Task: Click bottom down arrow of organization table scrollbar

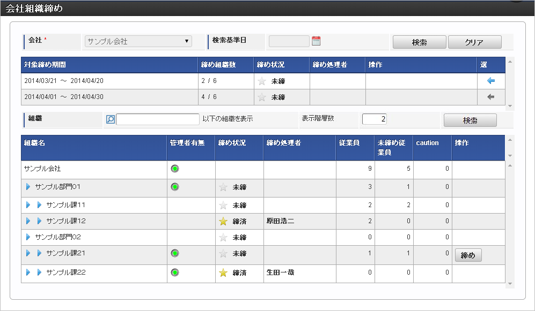Action: pyautogui.click(x=510, y=284)
